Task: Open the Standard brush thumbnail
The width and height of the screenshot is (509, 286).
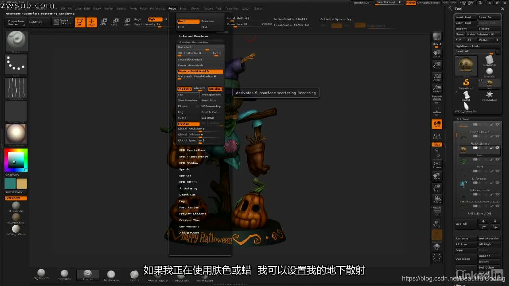Action: coord(16,41)
